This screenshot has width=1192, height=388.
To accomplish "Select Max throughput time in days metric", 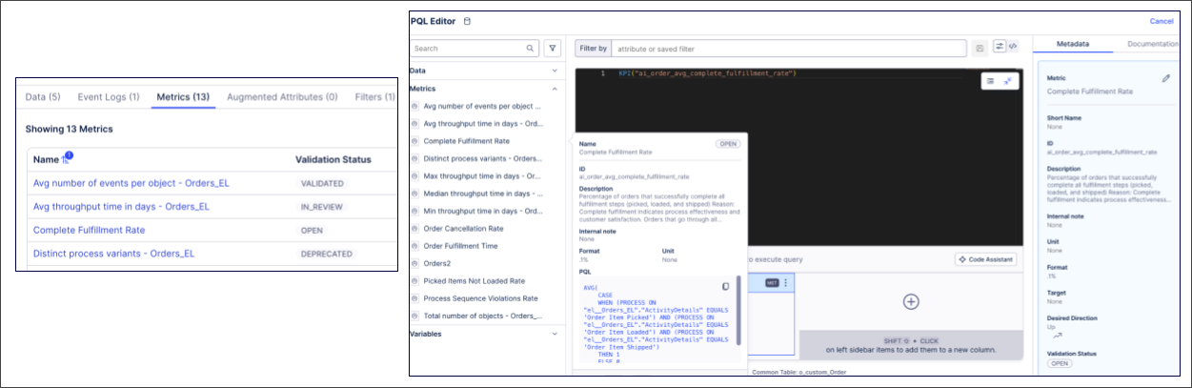I will tap(483, 176).
